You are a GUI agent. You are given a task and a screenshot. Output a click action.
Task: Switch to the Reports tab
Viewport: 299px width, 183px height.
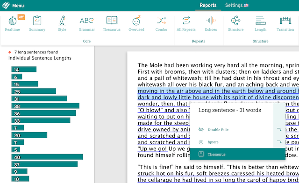[x=208, y=5]
